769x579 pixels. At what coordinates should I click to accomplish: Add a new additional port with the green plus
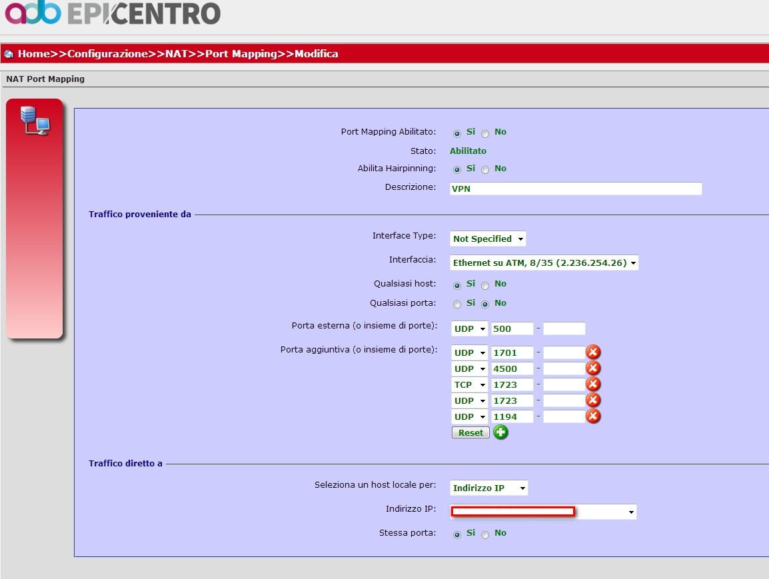click(500, 432)
